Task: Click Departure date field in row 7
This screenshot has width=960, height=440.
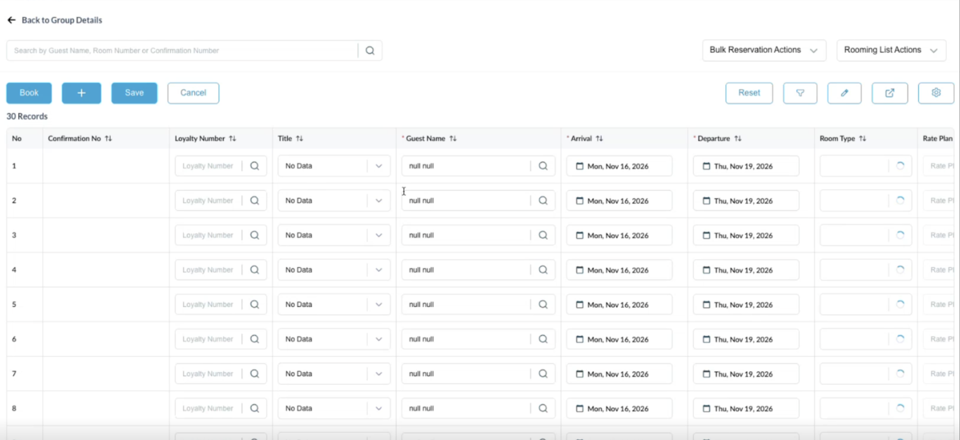Action: 745,374
